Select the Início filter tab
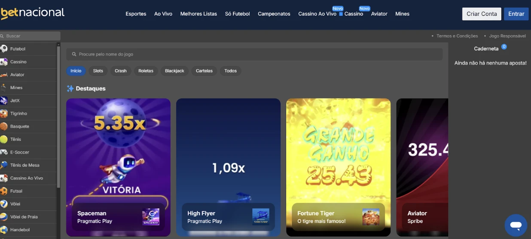Viewport: 531px width, 239px height. 76,71
